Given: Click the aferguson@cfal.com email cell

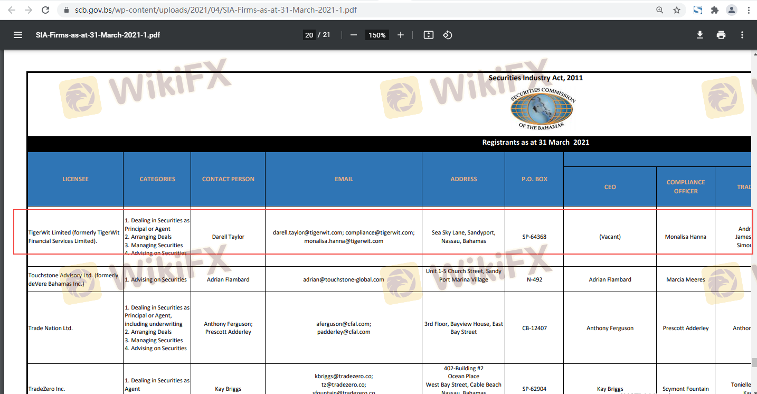Looking at the screenshot, I should [344, 328].
